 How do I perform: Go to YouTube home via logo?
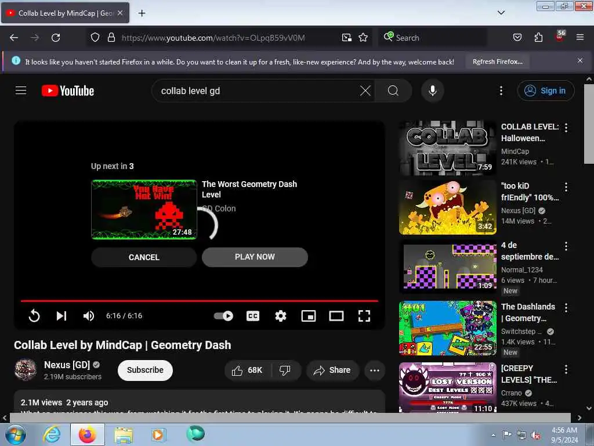(x=68, y=91)
